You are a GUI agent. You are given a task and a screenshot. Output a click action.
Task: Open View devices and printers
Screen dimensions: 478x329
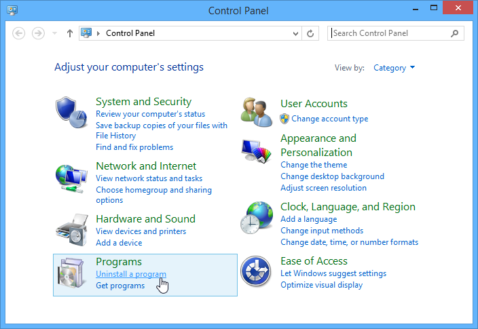(141, 231)
